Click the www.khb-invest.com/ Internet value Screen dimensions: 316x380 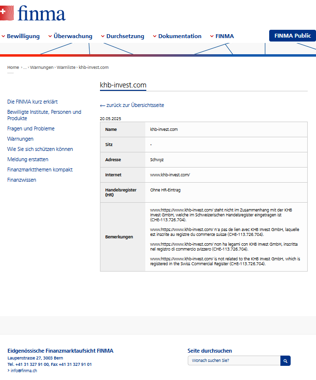coord(170,175)
